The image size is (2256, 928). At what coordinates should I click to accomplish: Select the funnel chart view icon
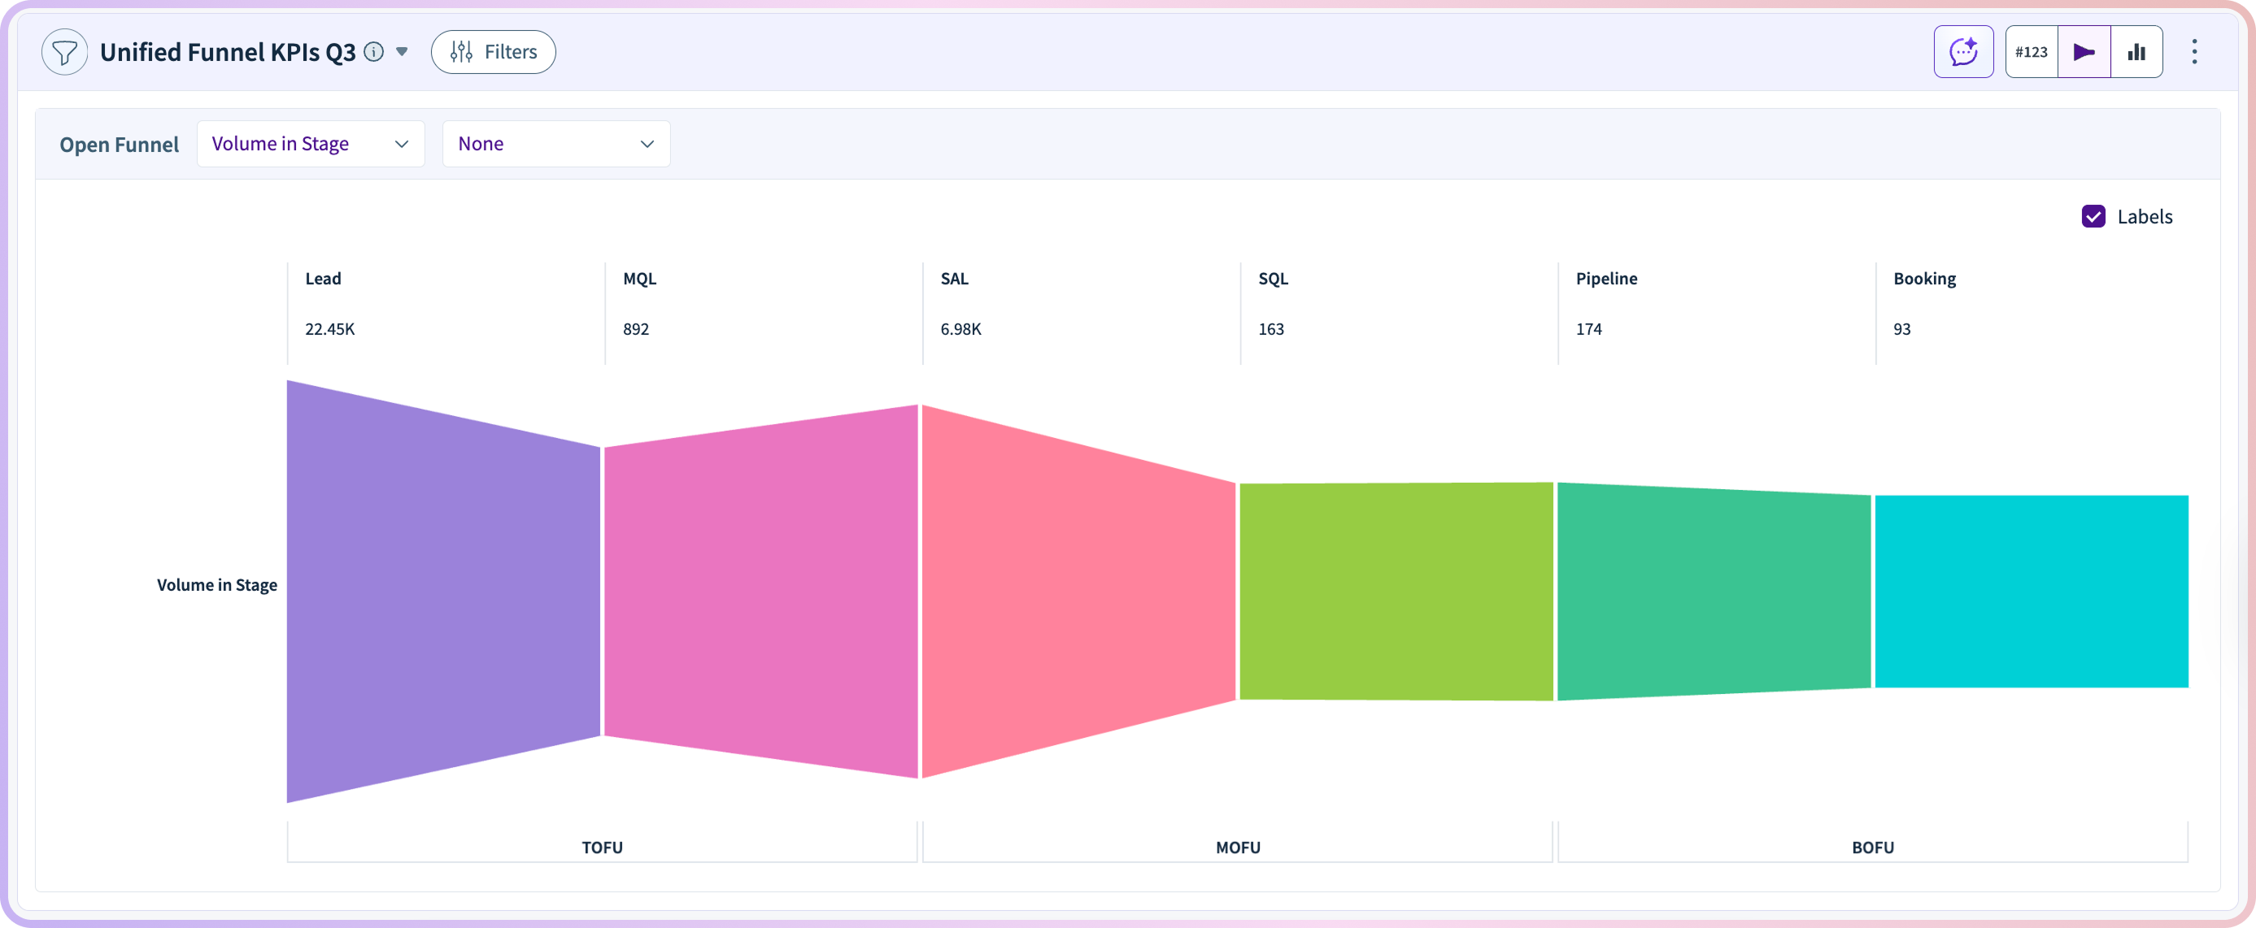click(2084, 52)
